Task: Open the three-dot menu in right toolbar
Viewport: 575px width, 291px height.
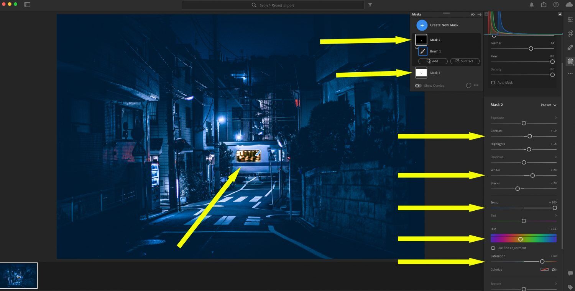Action: coord(570,73)
